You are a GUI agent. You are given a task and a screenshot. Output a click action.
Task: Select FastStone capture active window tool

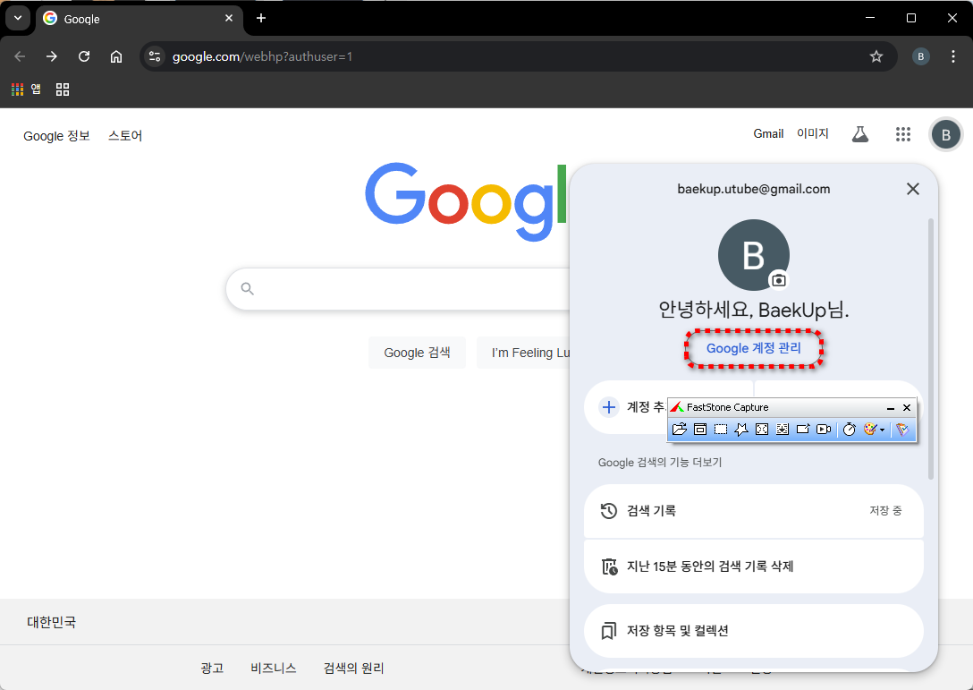(x=700, y=430)
